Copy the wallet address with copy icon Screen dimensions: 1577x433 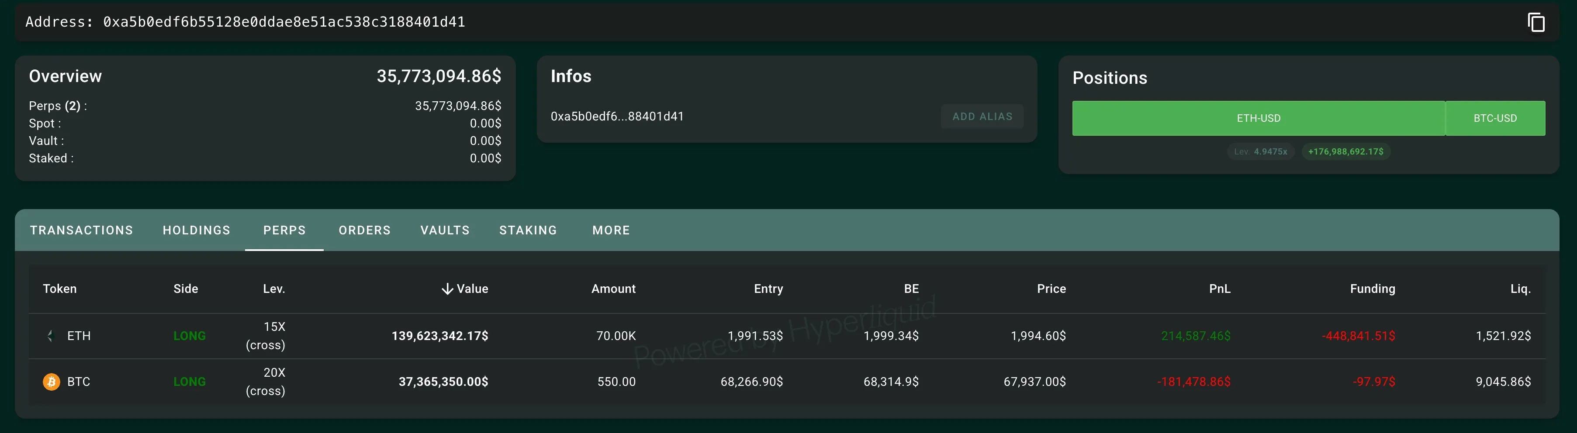(x=1536, y=23)
